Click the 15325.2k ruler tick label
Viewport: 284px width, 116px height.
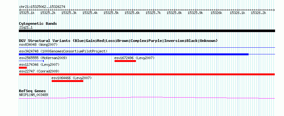(48, 13)
